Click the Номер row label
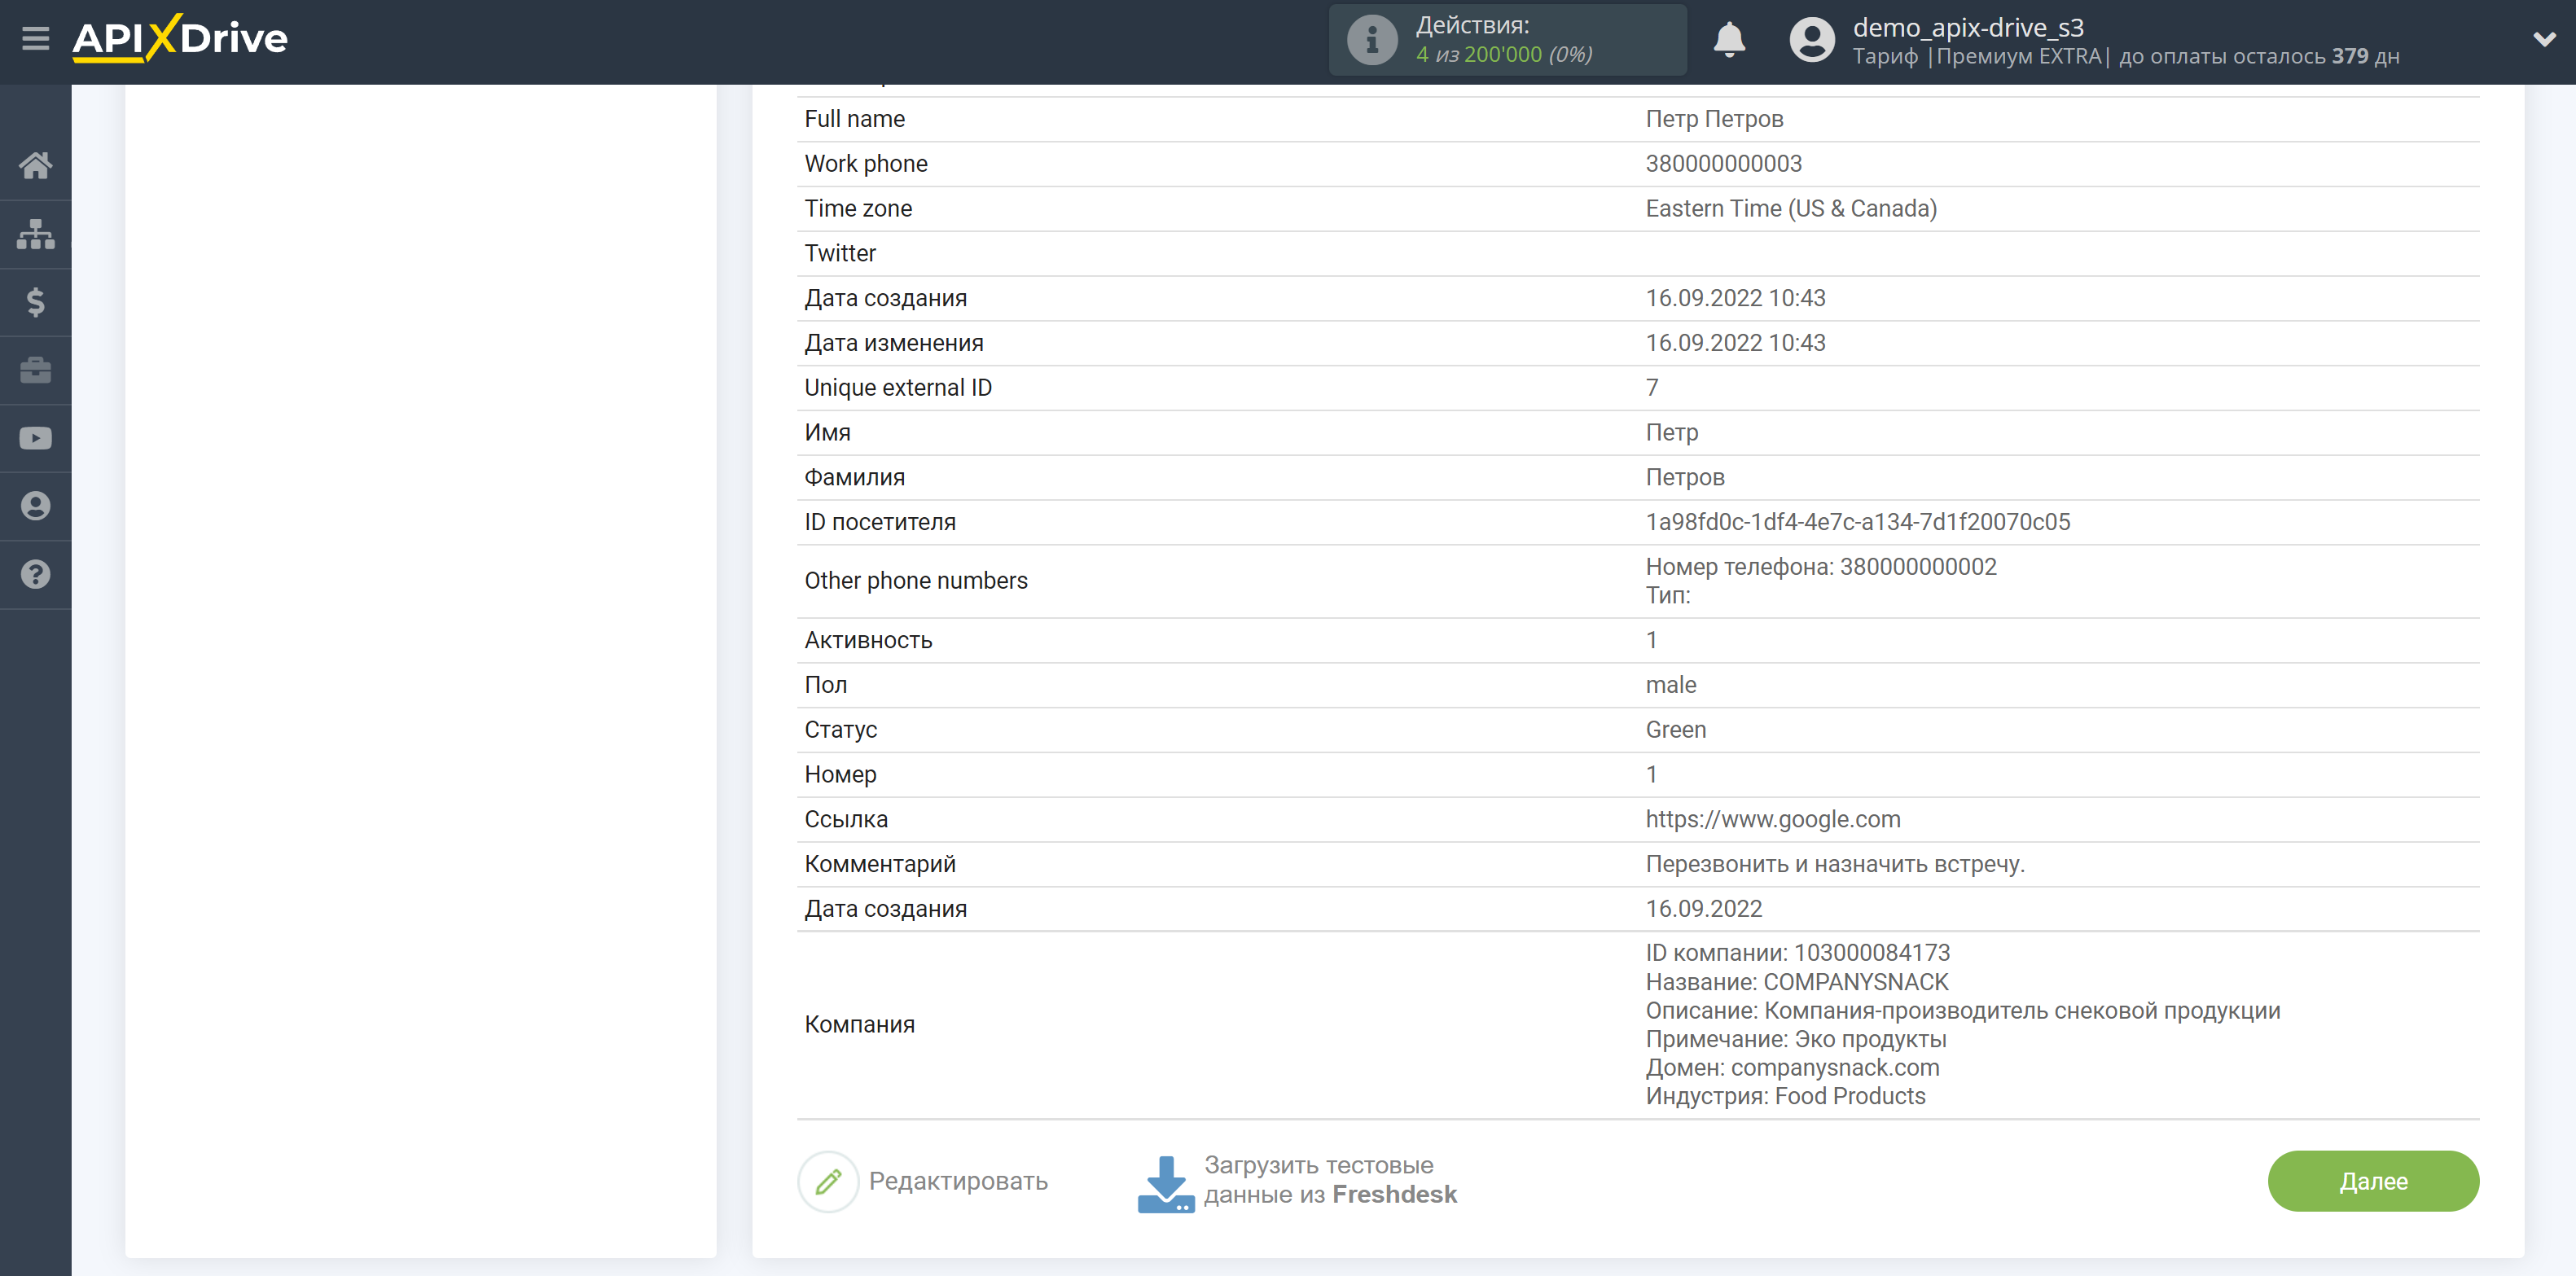 [x=841, y=775]
